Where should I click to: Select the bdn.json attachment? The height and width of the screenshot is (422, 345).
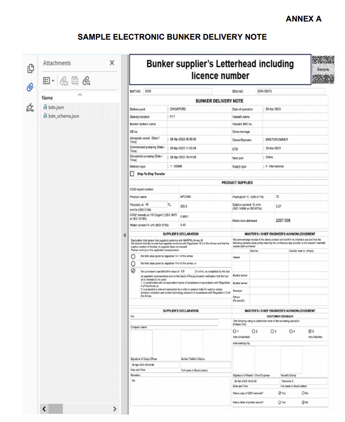(x=56, y=108)
